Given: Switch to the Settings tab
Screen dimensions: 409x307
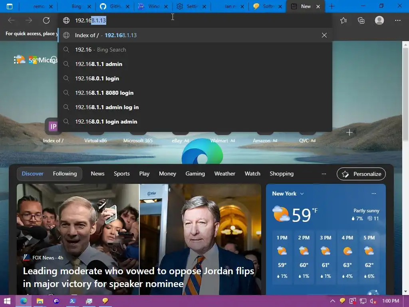Looking at the screenshot, I should pyautogui.click(x=191, y=6).
